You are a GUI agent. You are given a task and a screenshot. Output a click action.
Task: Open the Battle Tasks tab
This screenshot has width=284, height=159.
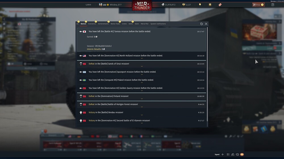tap(115, 24)
